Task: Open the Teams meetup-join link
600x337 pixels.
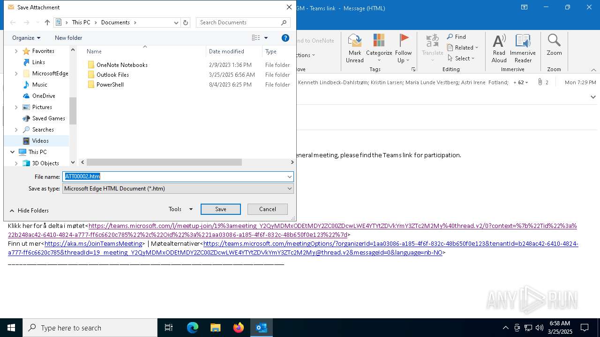Action: [x=292, y=230]
